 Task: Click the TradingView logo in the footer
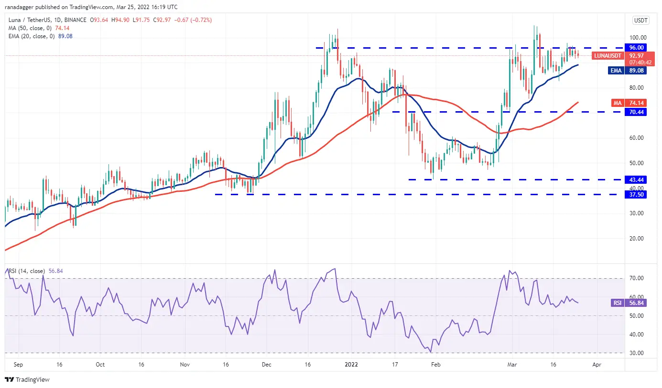[x=27, y=380]
